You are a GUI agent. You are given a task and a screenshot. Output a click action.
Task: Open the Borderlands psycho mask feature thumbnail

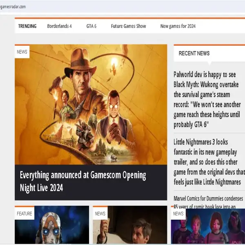click(x=52, y=225)
